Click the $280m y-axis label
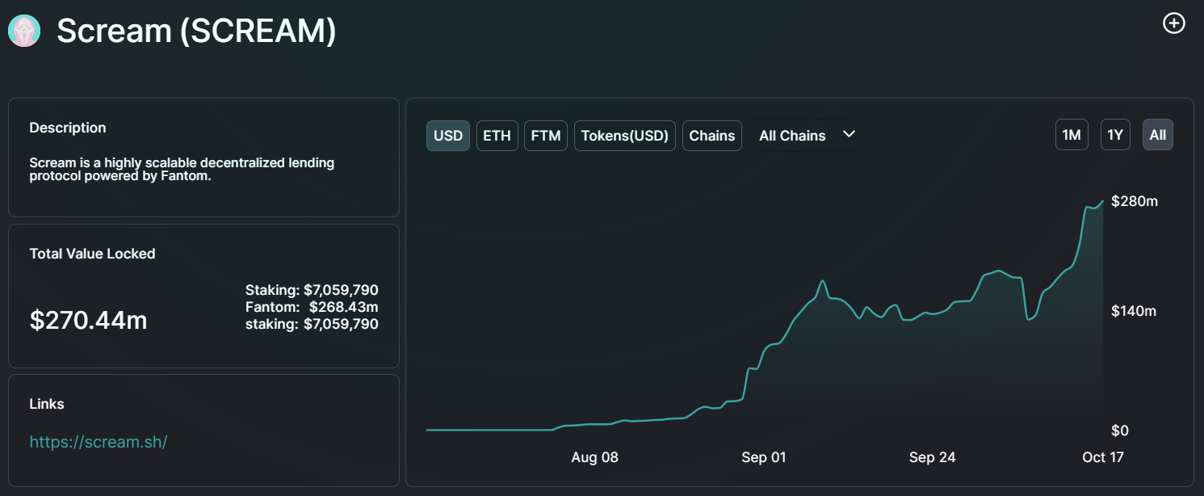Image resolution: width=1204 pixels, height=496 pixels. coord(1135,201)
